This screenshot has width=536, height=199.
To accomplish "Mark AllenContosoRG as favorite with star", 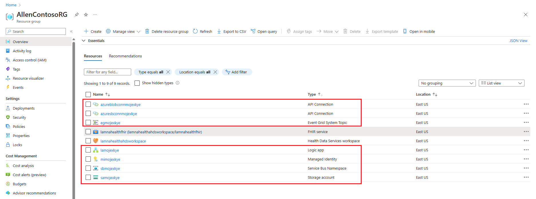I will [86, 15].
